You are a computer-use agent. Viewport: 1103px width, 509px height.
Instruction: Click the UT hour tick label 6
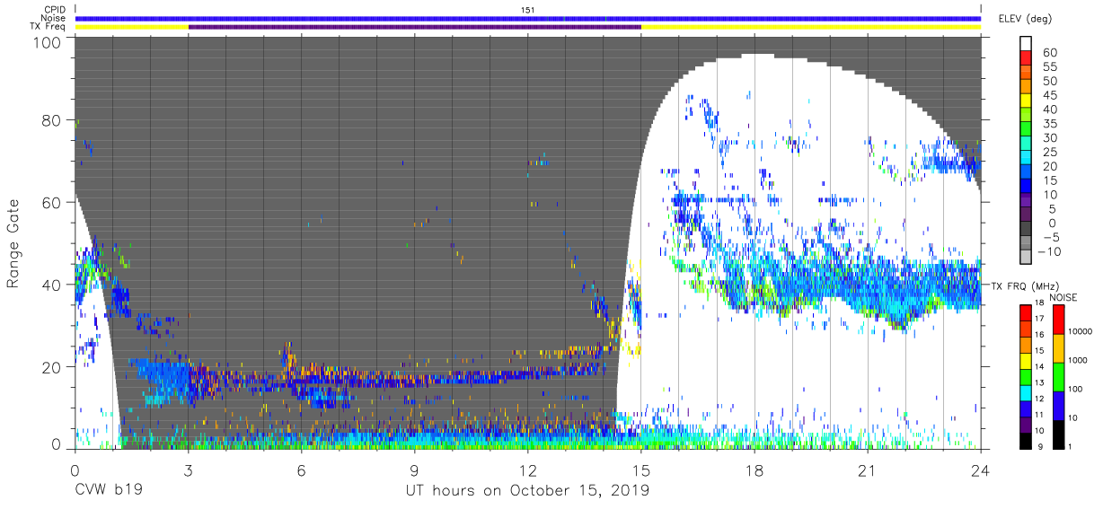[x=301, y=470]
